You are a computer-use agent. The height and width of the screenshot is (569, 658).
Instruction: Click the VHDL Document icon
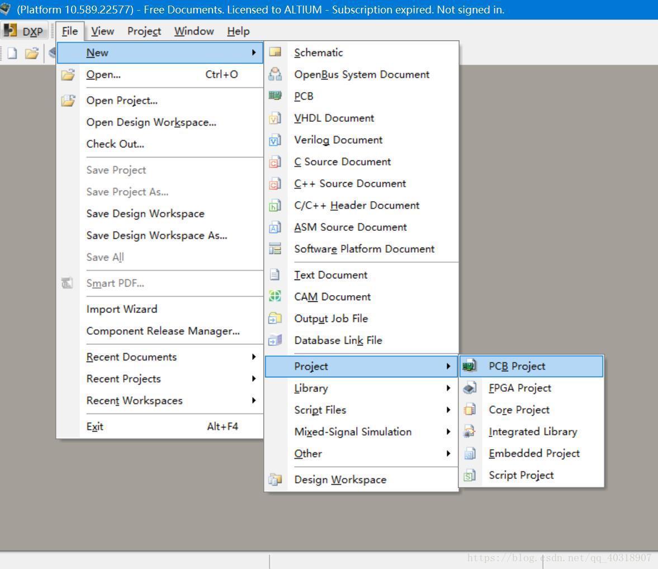pos(275,118)
